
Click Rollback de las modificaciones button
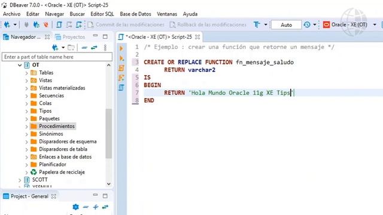[x=208, y=24]
